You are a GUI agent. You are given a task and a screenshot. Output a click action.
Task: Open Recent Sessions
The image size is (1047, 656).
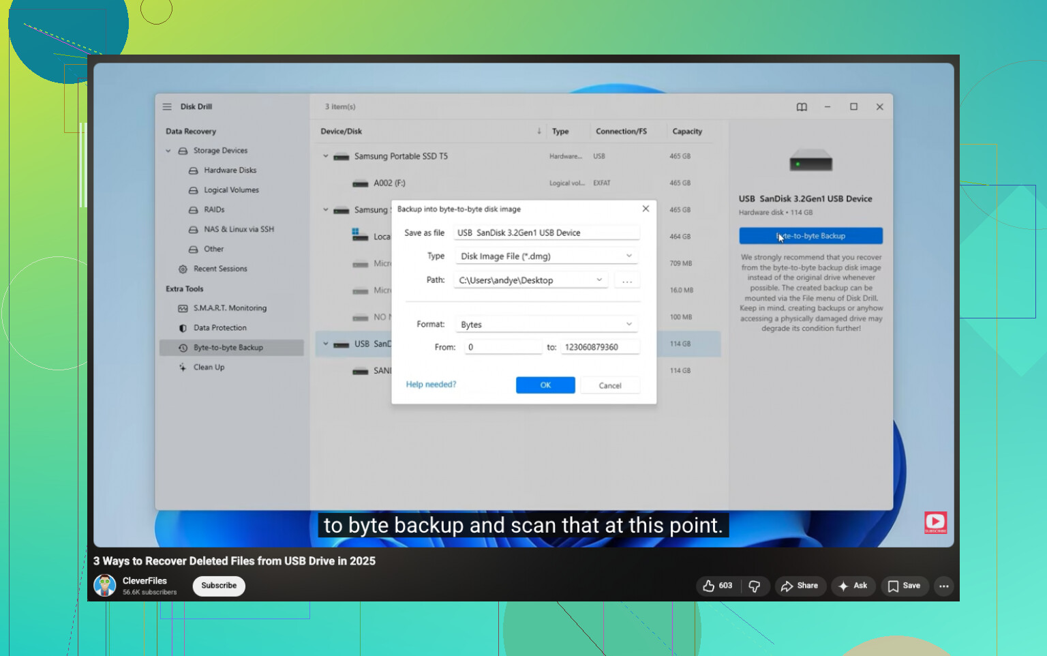(x=220, y=269)
